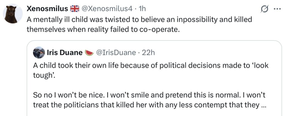Open the @Xenosmilus4 handle
The image size is (285, 116).
107,9
